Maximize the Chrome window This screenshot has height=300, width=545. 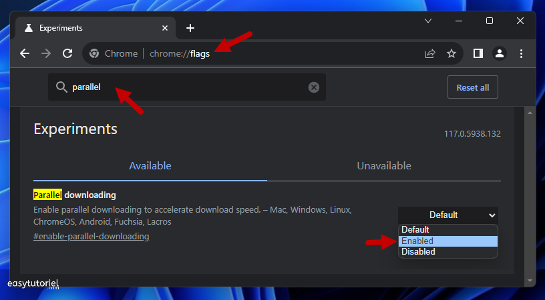coord(490,21)
